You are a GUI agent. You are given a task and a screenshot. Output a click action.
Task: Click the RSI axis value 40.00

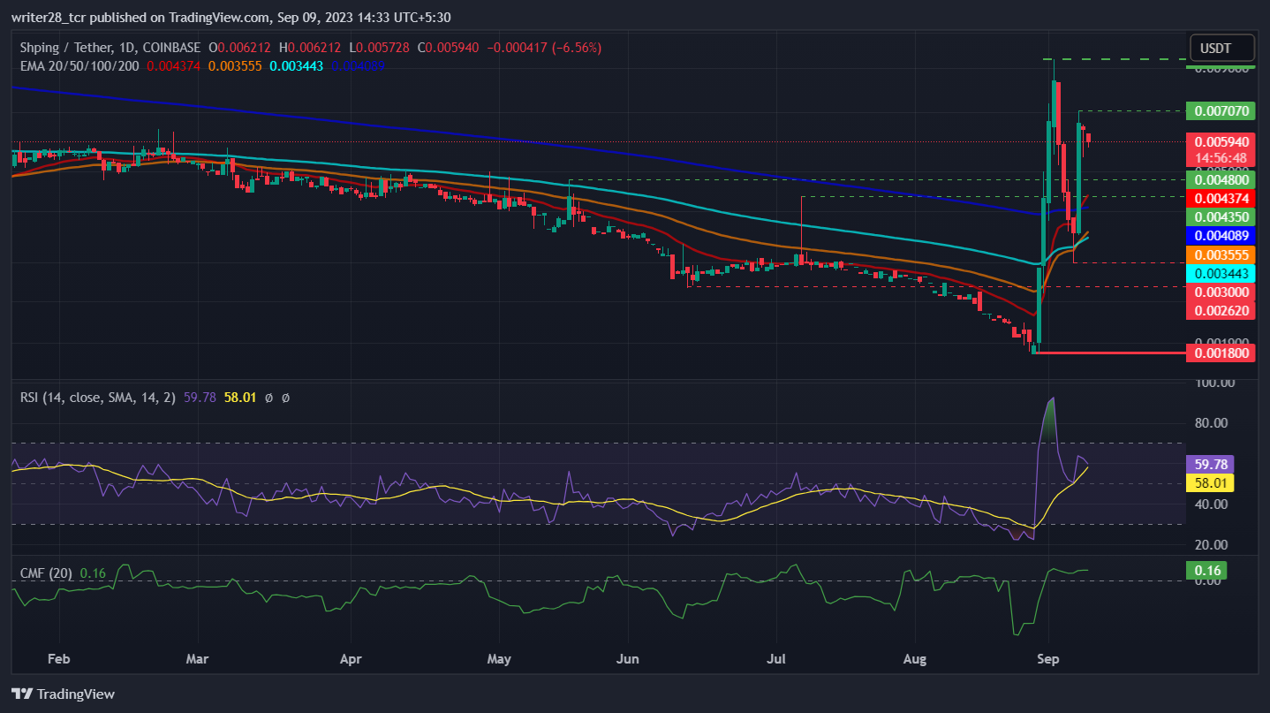[x=1212, y=504]
